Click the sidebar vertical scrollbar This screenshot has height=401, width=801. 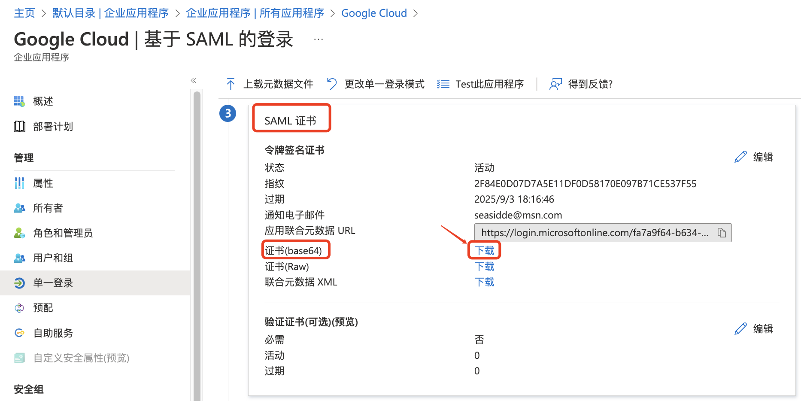(197, 246)
